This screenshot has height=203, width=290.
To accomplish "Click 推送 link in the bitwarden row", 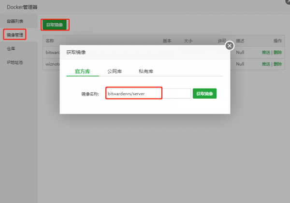I will pyautogui.click(x=266, y=52).
